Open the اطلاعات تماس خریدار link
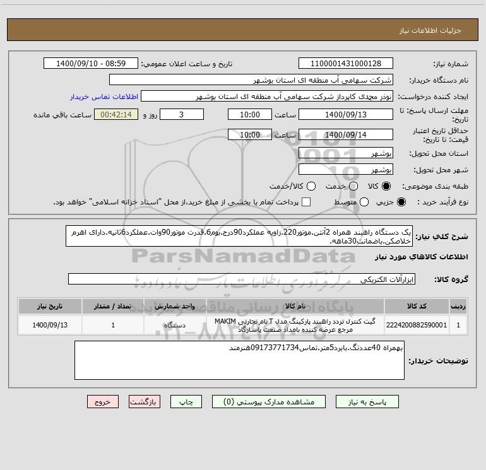Viewport: 486px width, 470px height. click(104, 97)
